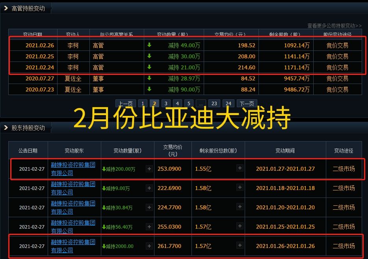Click price 261.7700 in shareholder table

169,246
